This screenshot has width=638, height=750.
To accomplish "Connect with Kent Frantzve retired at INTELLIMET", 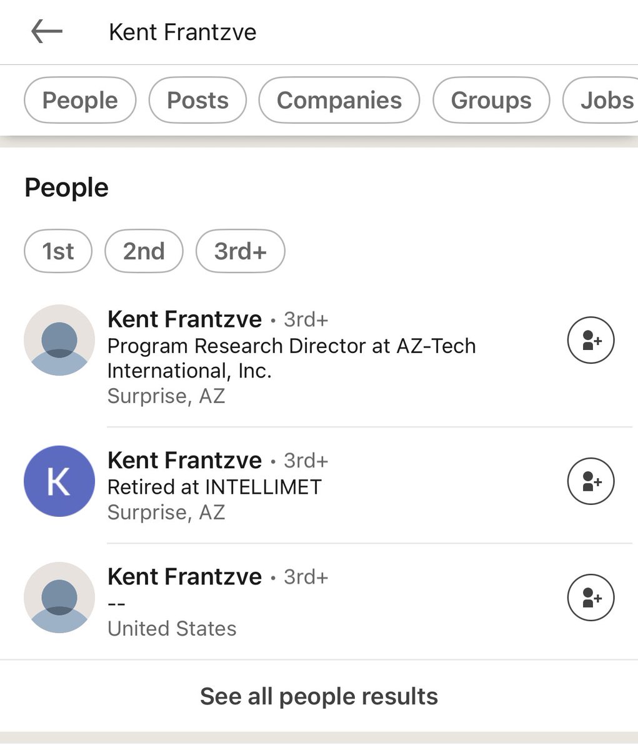I will pyautogui.click(x=591, y=481).
